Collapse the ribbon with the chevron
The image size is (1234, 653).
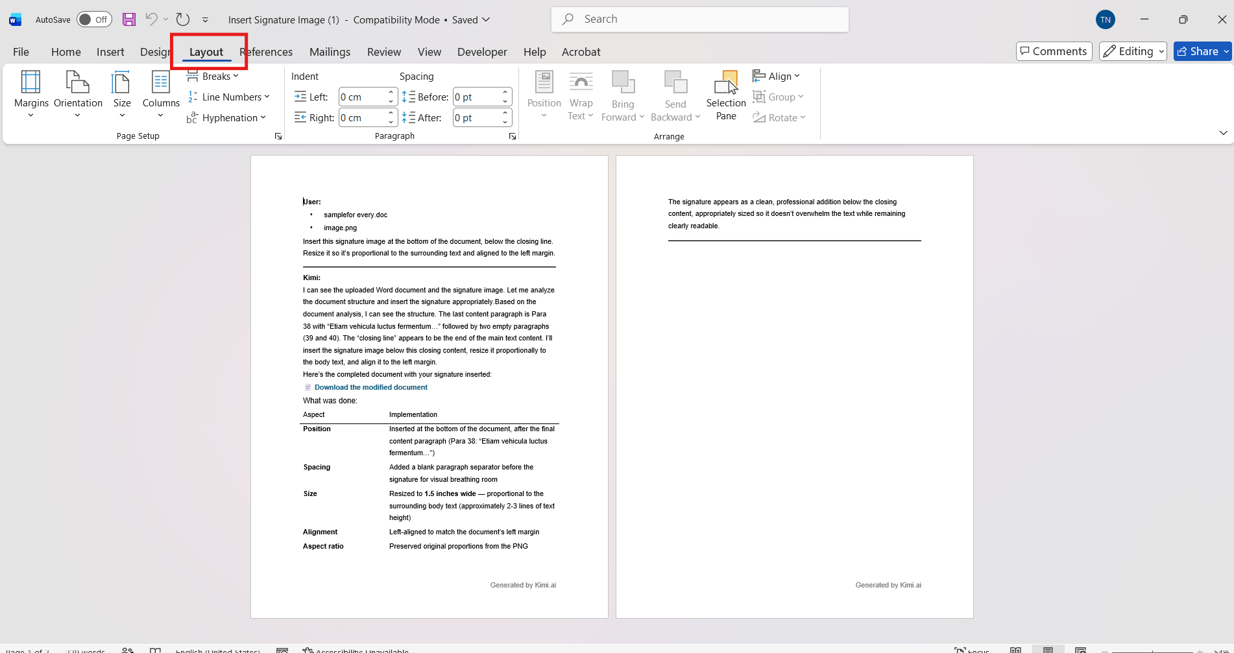click(x=1223, y=133)
